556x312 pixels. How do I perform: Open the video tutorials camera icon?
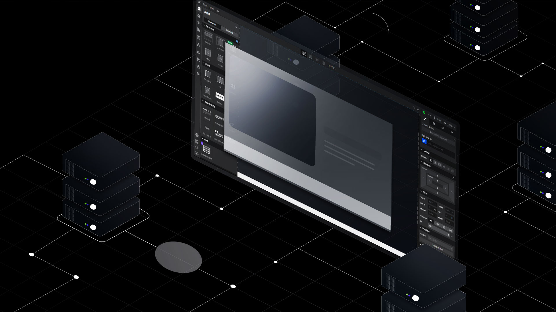click(x=197, y=153)
